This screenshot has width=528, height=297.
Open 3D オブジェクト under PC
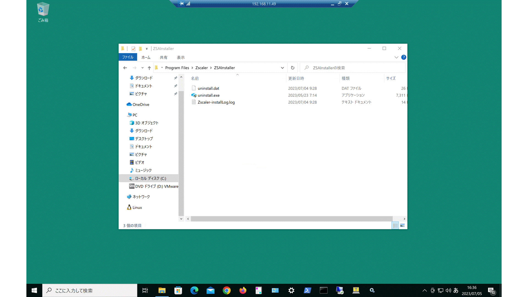click(x=147, y=123)
